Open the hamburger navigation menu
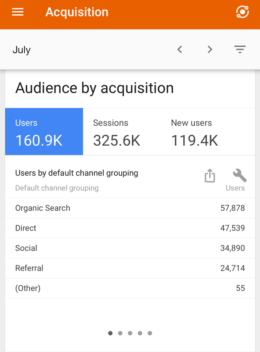The width and height of the screenshot is (260, 352). pos(17,12)
